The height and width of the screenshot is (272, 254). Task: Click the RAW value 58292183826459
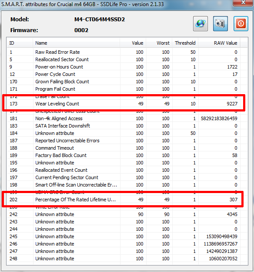coord(219,118)
